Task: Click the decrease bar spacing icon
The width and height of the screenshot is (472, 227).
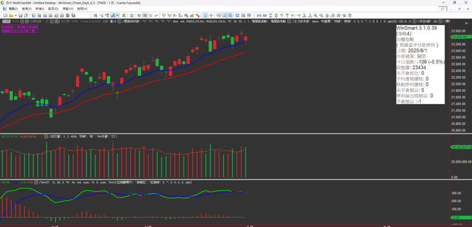Action: coord(259,15)
